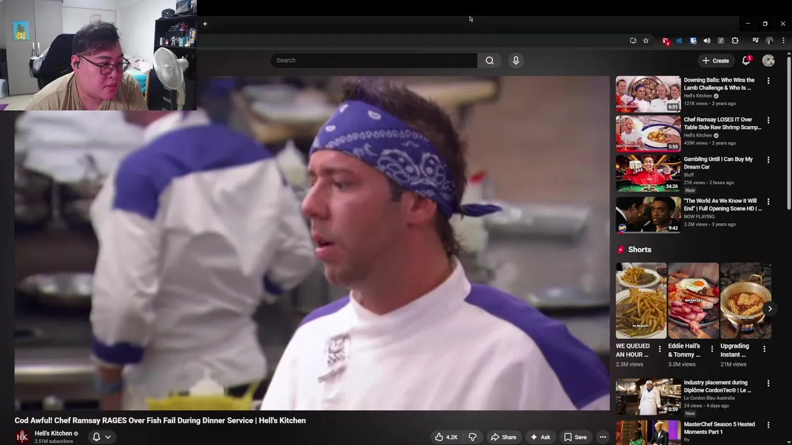Click the Create button
The image size is (792, 445).
point(715,61)
